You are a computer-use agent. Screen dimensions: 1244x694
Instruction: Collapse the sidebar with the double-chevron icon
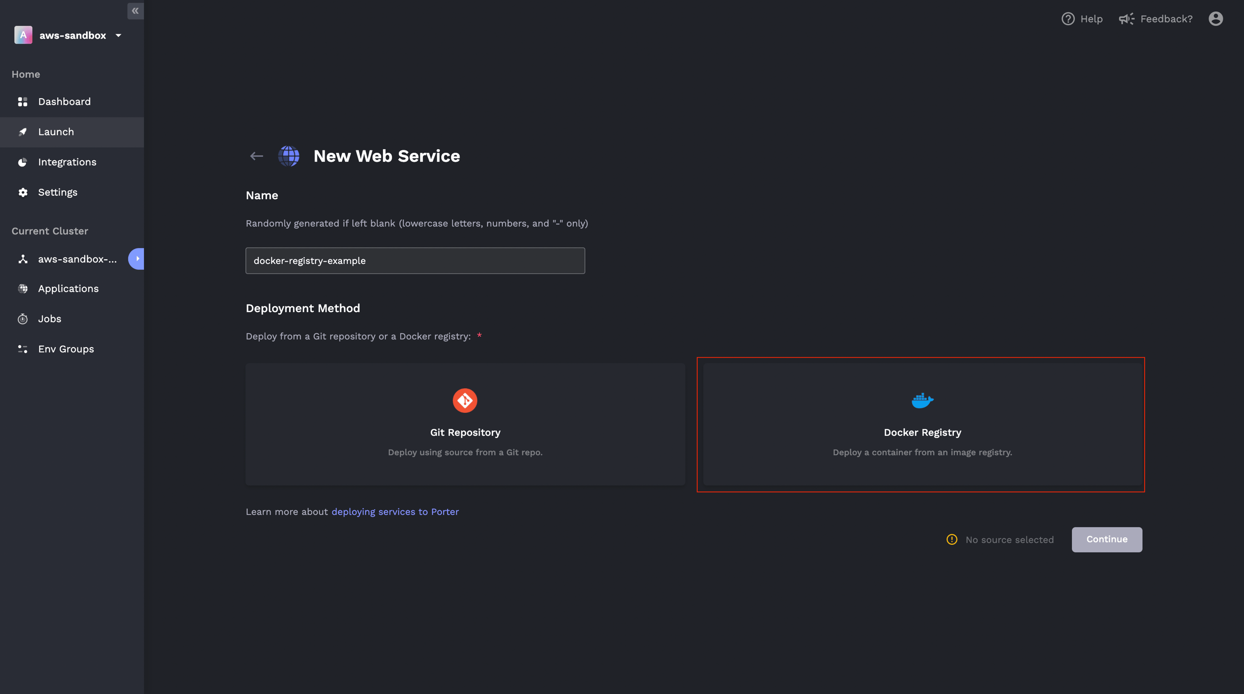tap(135, 10)
